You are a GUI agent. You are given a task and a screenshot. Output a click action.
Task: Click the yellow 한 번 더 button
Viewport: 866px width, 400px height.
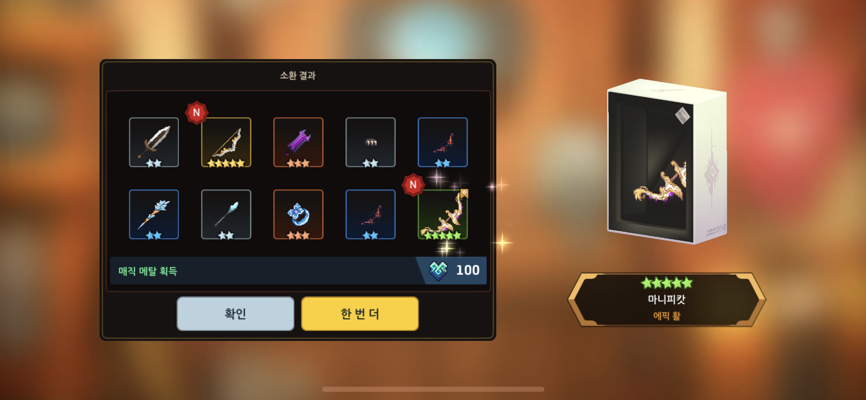[360, 314]
